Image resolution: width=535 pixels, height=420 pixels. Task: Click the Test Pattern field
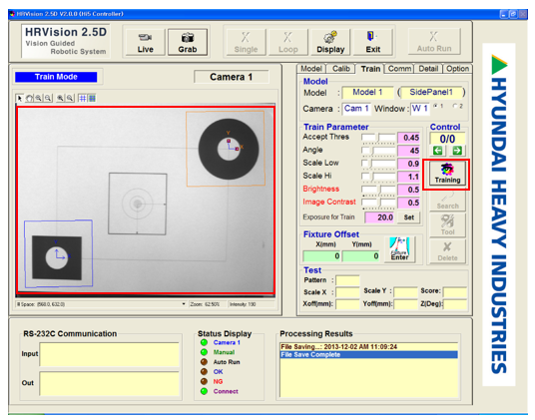point(347,280)
